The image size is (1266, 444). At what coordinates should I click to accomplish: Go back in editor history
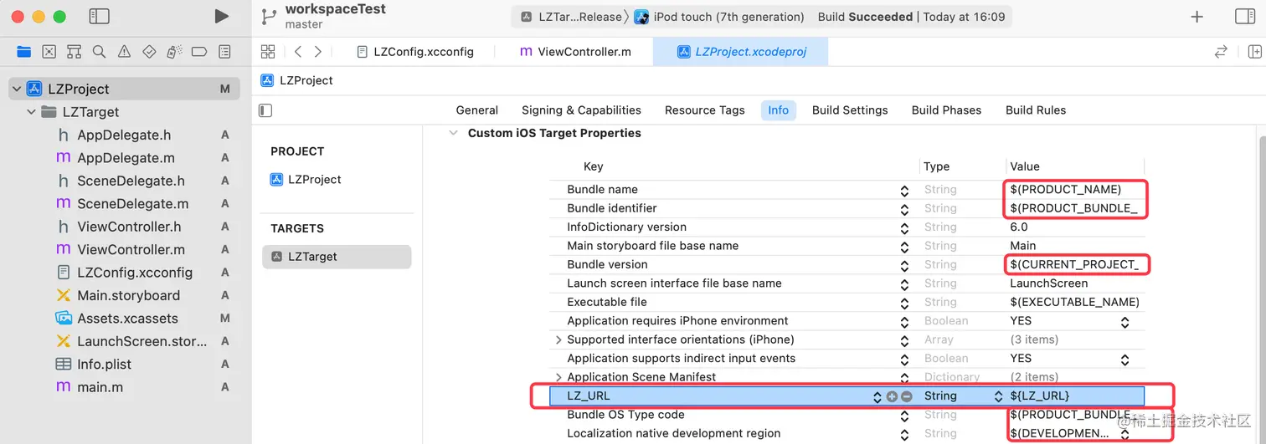pos(298,52)
